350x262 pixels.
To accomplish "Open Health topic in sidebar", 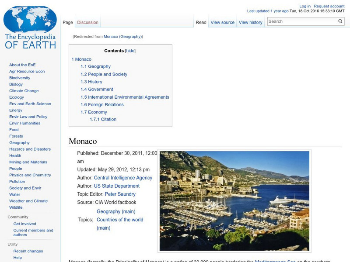I will tap(15, 155).
